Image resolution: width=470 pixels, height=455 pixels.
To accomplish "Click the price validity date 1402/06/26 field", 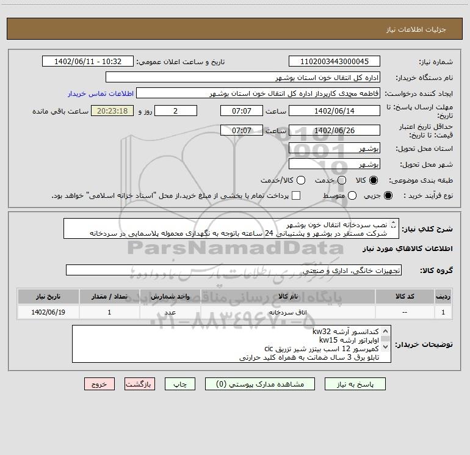I will (x=334, y=130).
